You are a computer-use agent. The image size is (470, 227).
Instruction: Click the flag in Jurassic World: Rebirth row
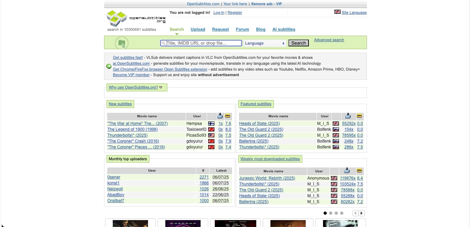(x=334, y=178)
